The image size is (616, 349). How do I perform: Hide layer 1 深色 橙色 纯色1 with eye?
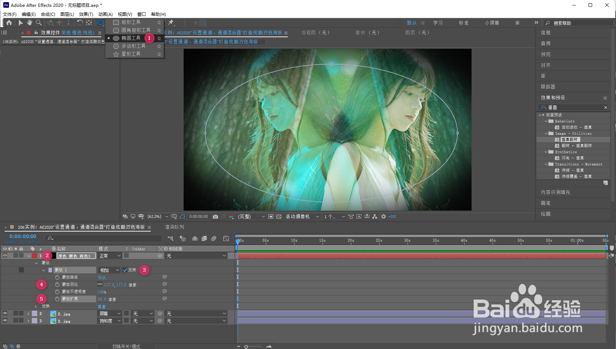click(x=5, y=256)
